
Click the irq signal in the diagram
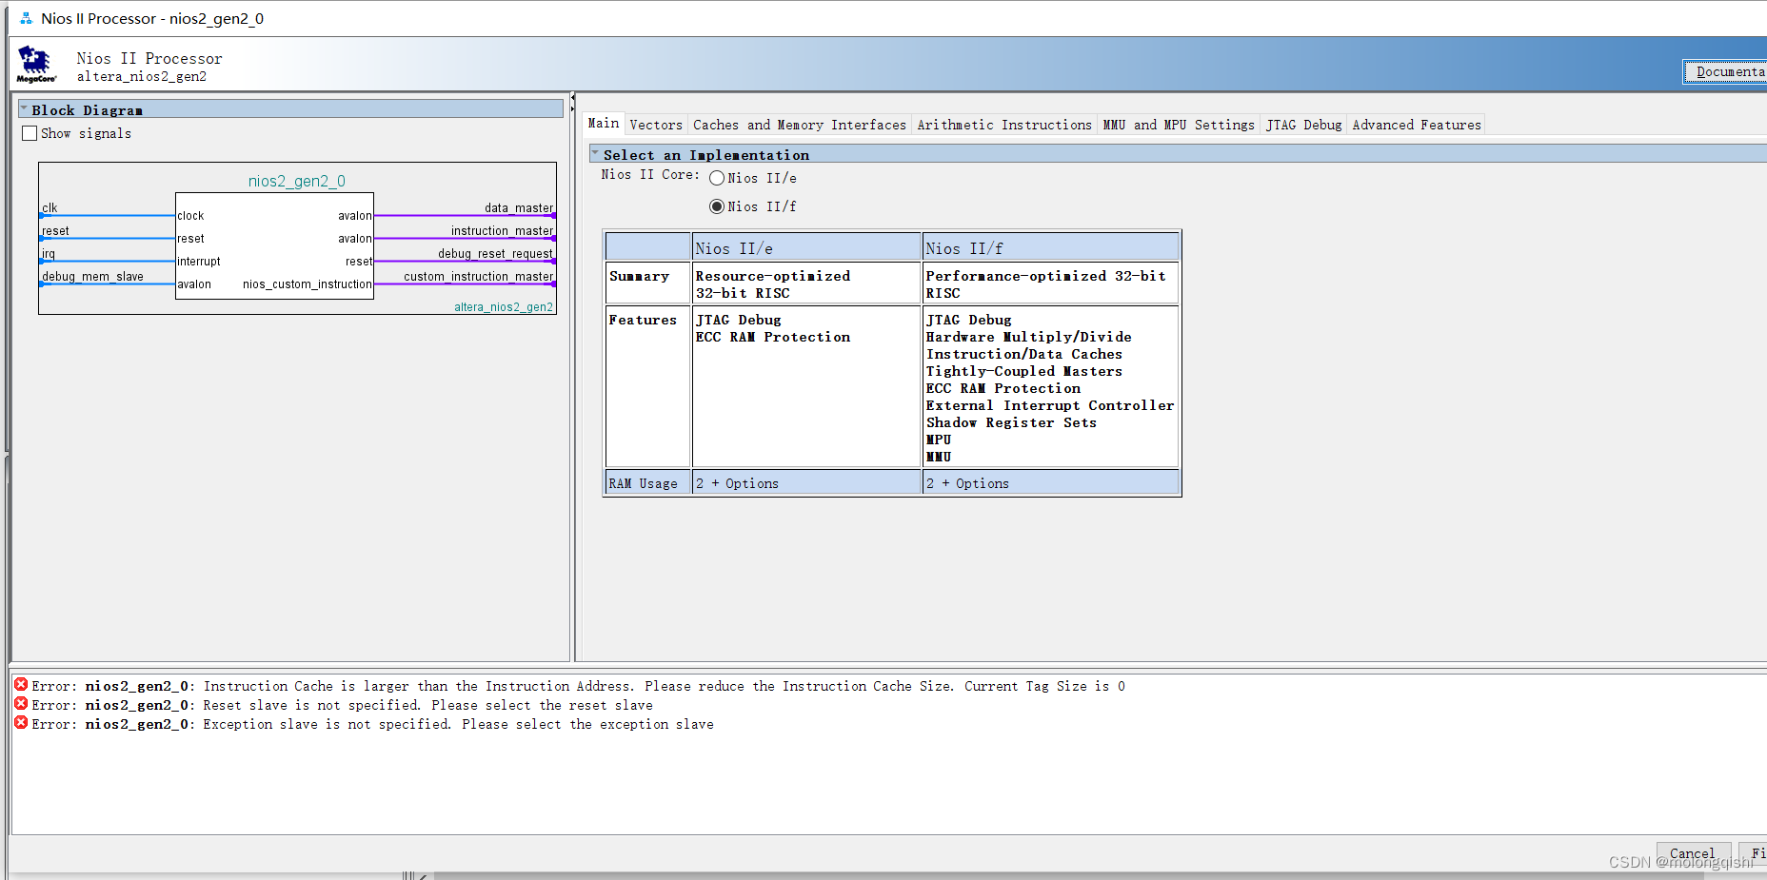(x=49, y=253)
